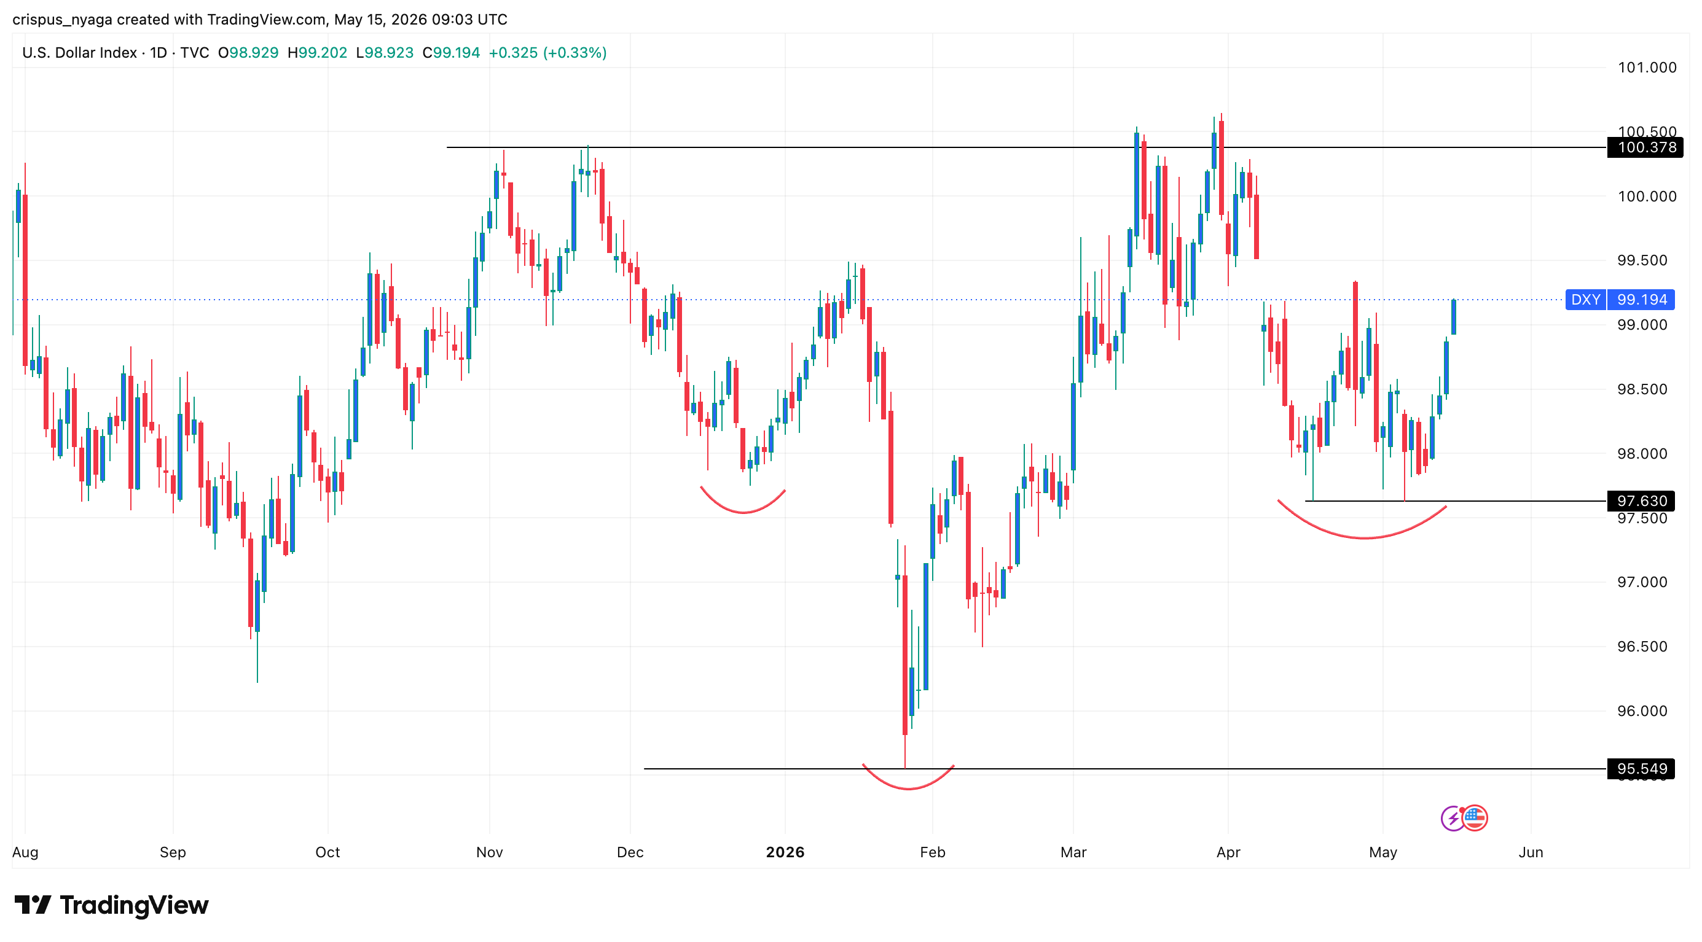Image resolution: width=1702 pixels, height=942 pixels.
Task: Click the 99.000 price axis label
Action: 1642,325
